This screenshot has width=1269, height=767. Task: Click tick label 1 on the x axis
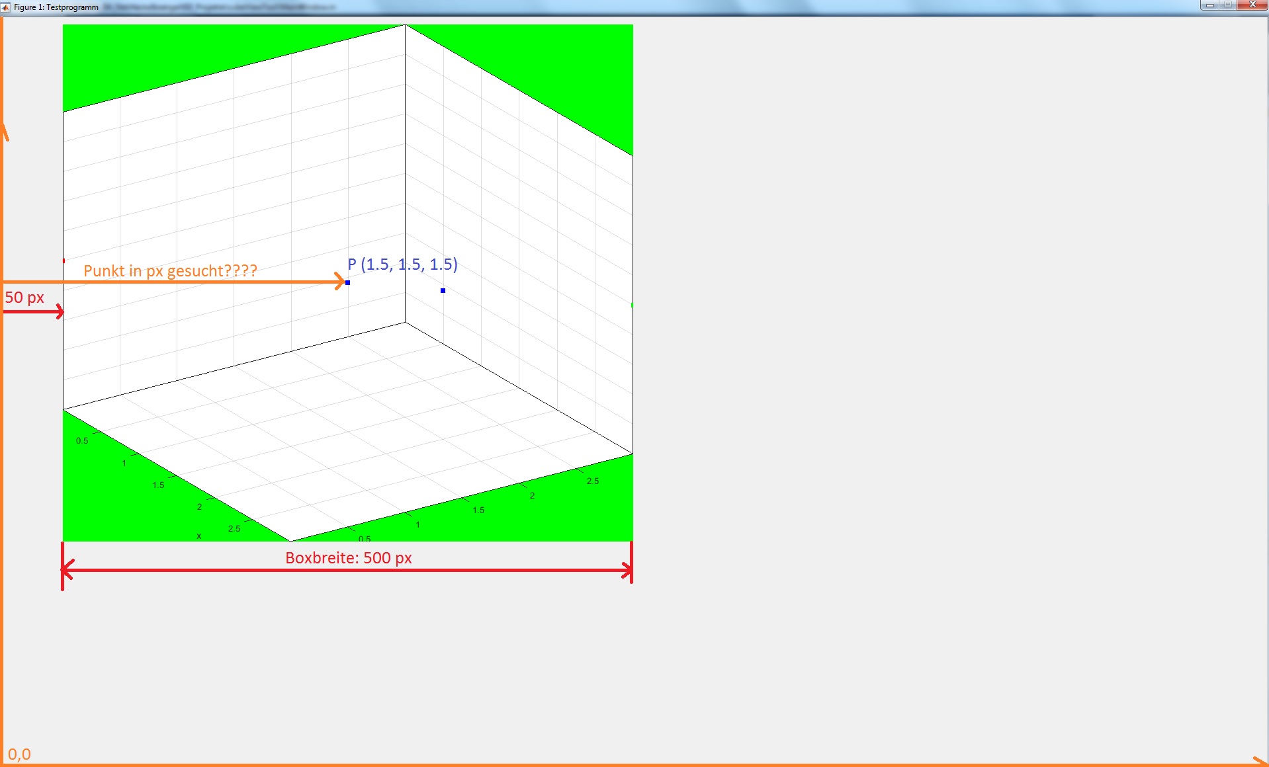124,464
